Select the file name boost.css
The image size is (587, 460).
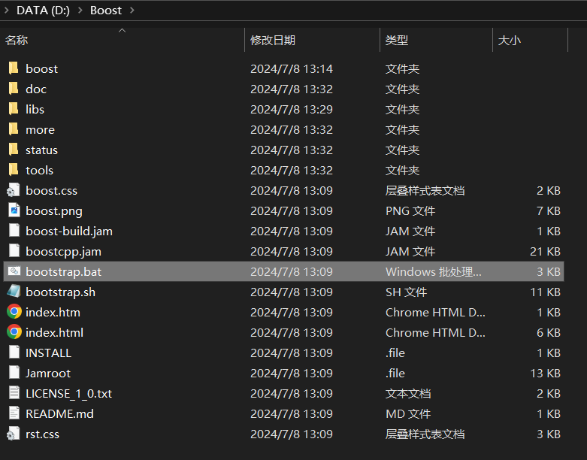pyautogui.click(x=51, y=190)
